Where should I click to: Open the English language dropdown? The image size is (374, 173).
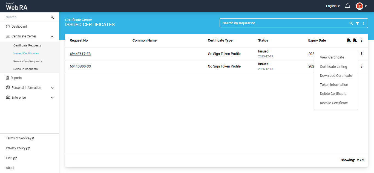point(333,6)
